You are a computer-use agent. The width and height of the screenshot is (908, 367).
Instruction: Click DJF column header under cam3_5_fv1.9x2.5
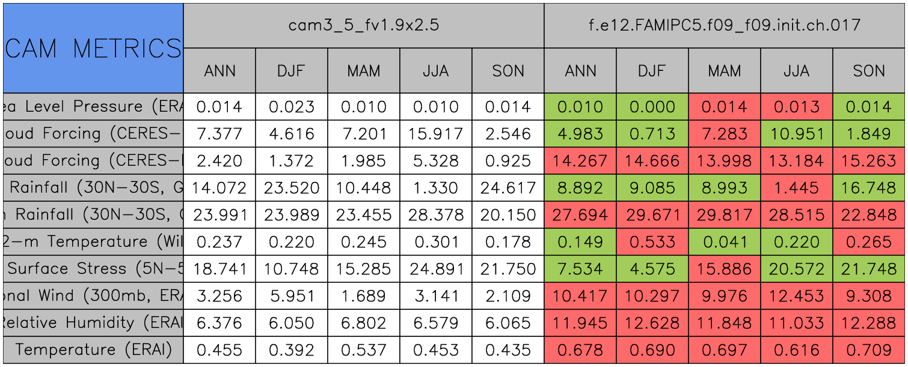[x=292, y=71]
